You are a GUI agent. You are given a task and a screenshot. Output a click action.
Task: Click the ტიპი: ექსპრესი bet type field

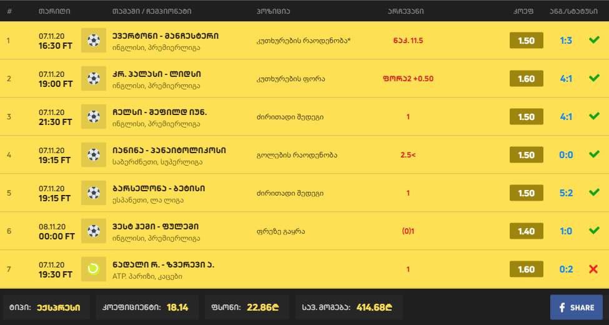click(47, 307)
